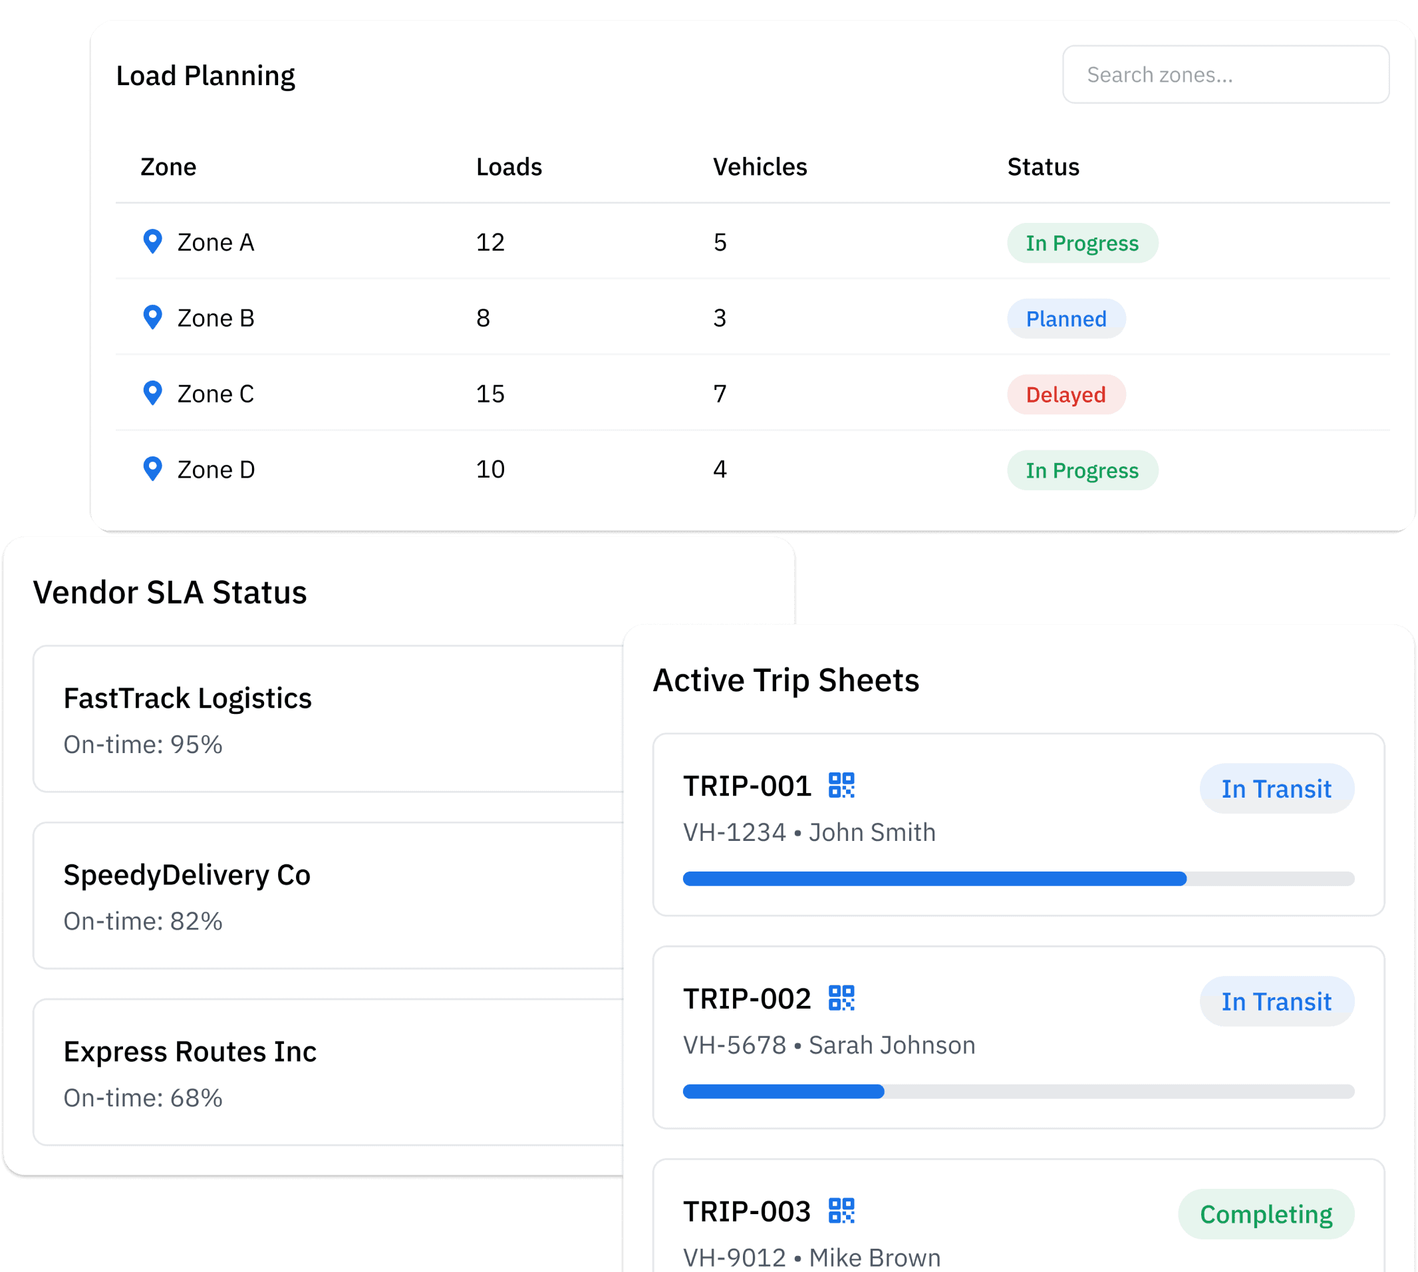Viewport: 1418px width, 1272px height.
Task: Click the TRIP-001 title
Action: [x=747, y=786]
